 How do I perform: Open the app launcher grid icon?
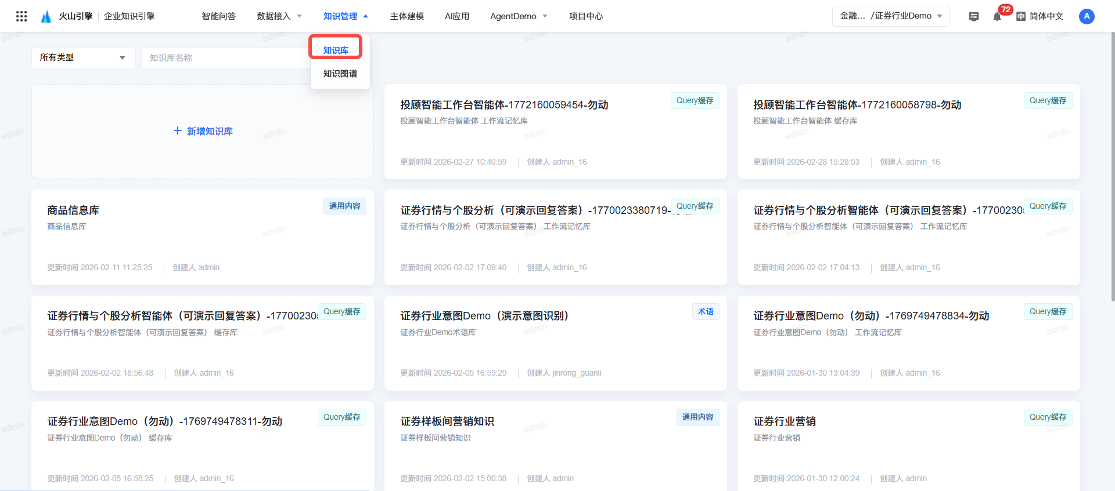21,16
